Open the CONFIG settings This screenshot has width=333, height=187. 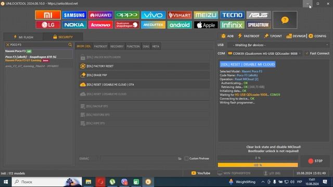coord(317,36)
